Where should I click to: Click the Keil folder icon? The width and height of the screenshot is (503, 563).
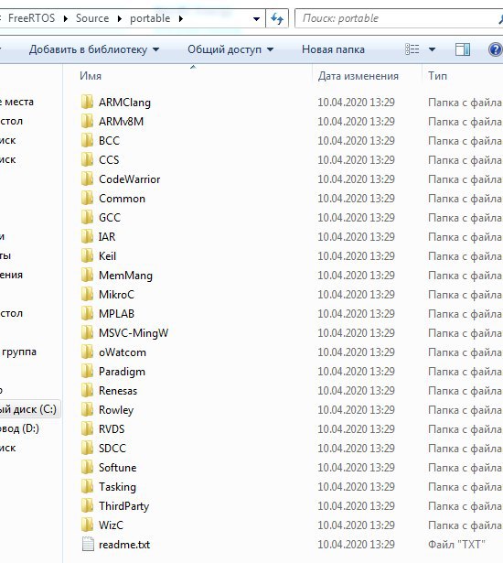tap(87, 256)
